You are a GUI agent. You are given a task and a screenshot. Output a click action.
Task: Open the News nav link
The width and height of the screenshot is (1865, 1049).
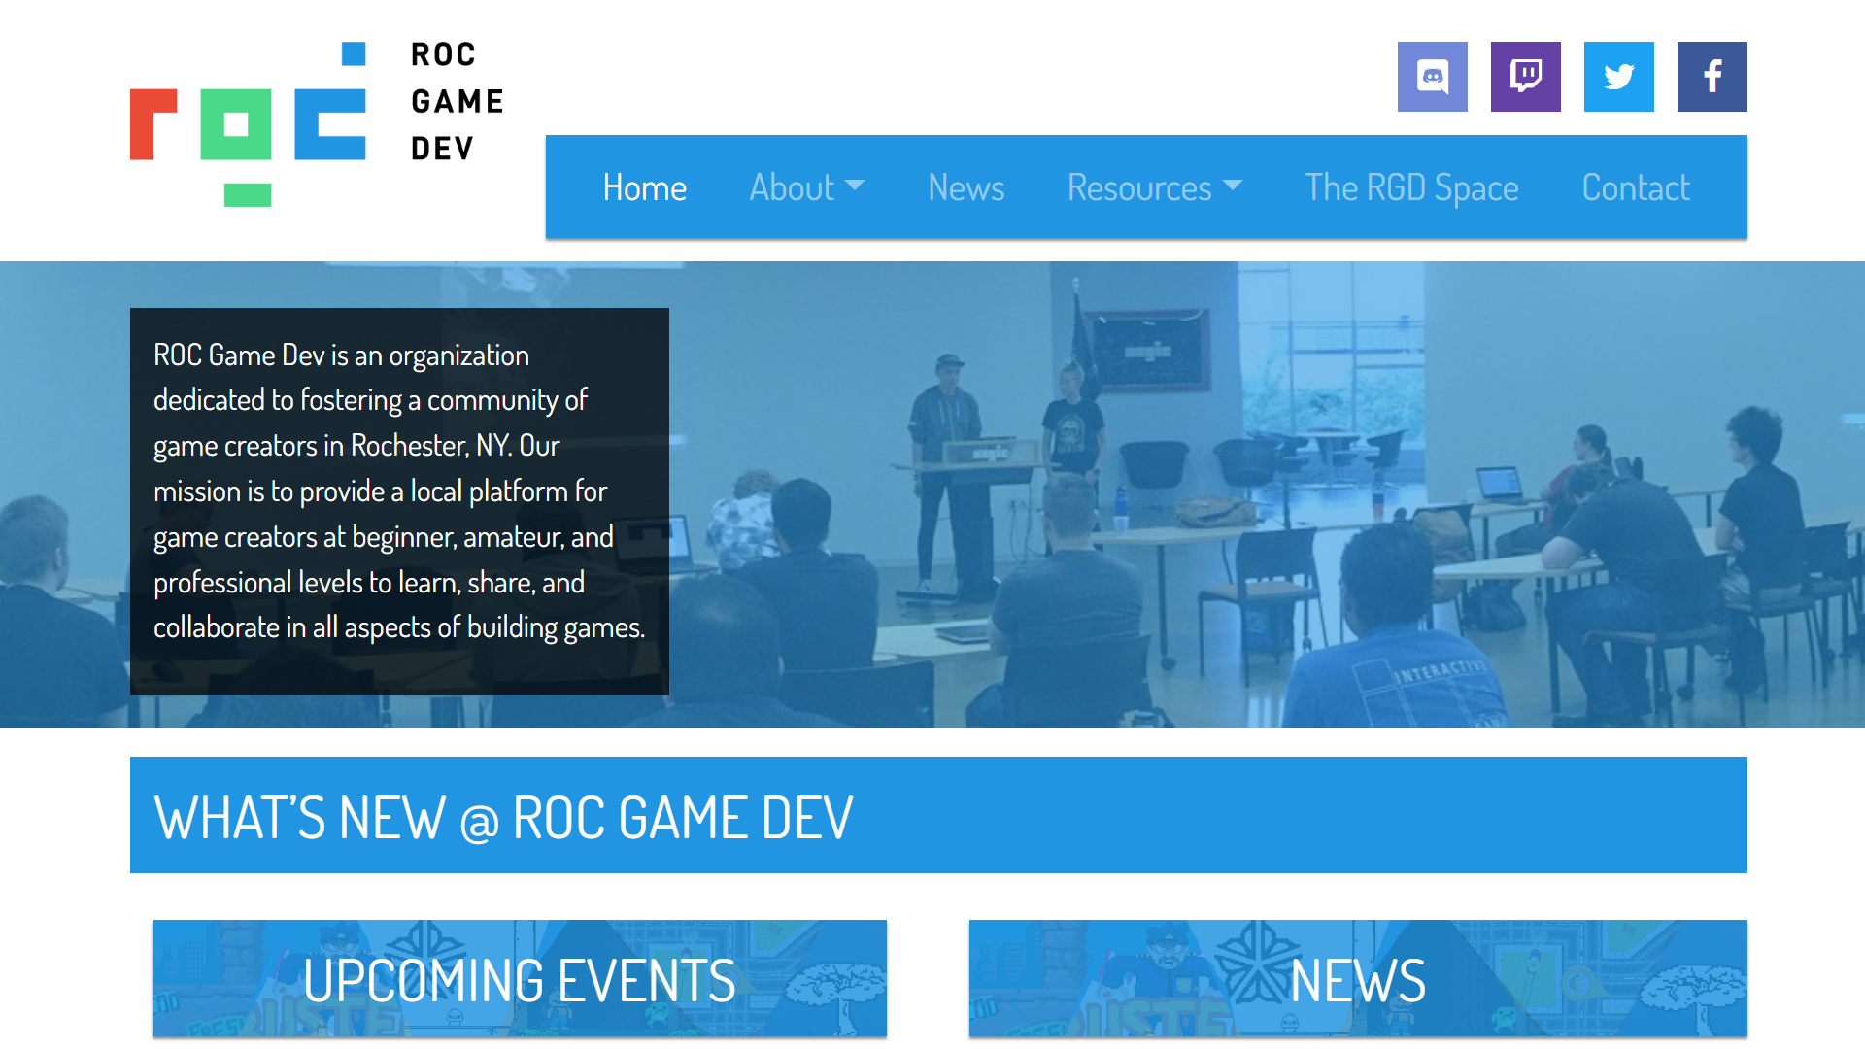(966, 187)
